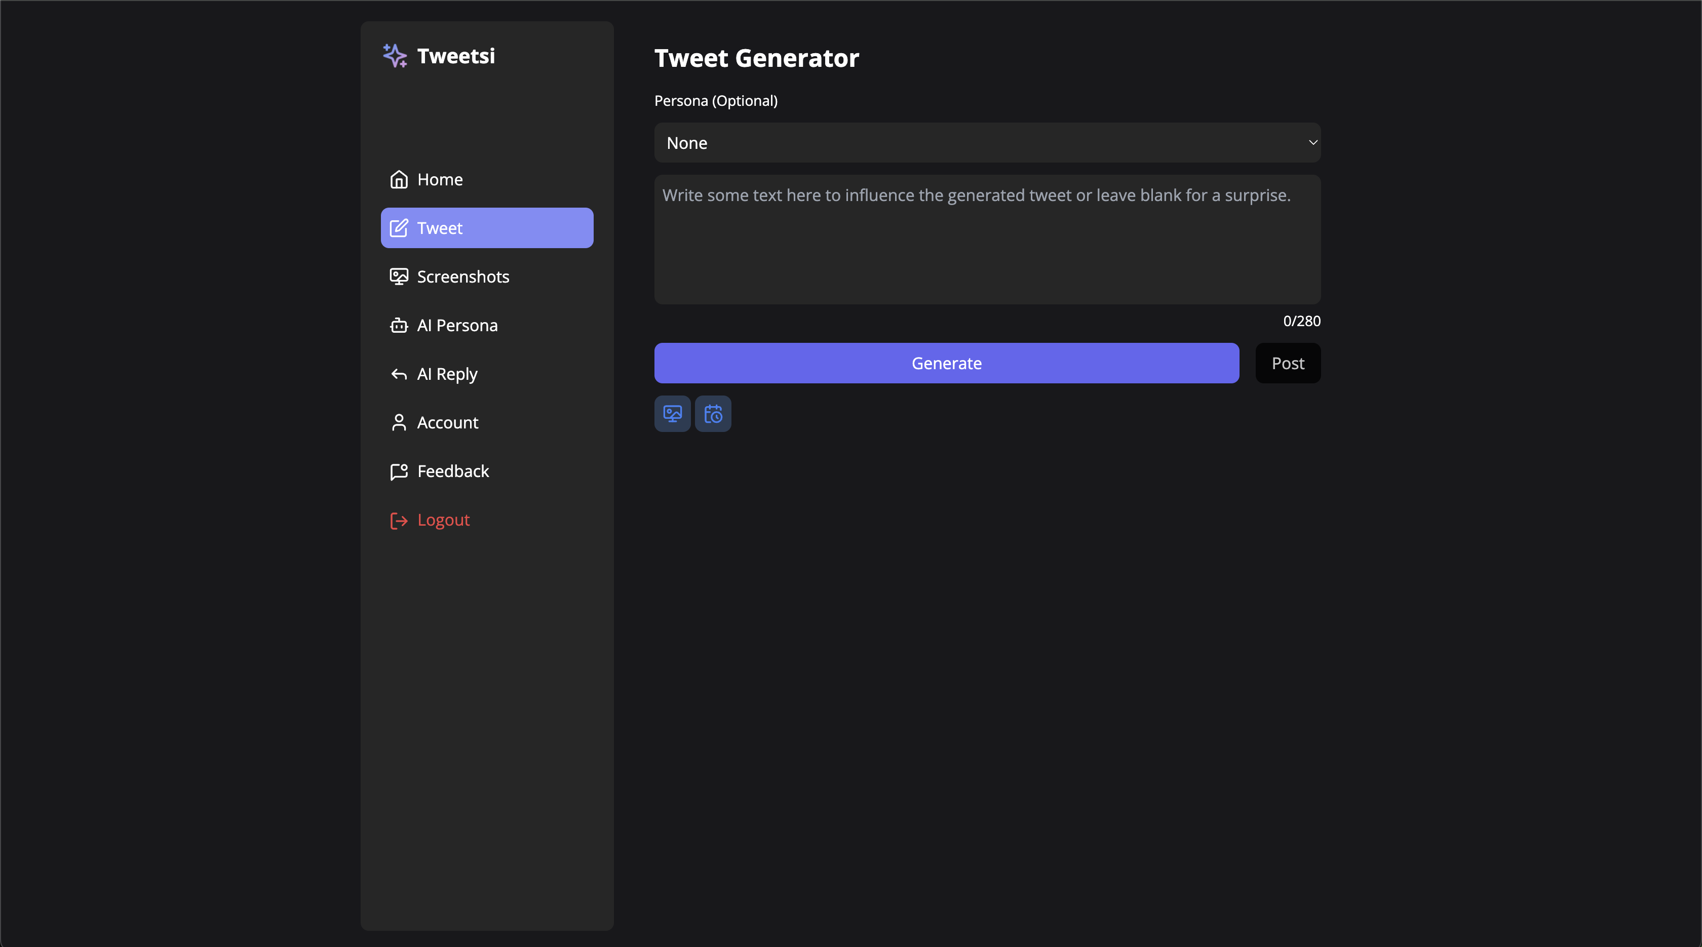Viewport: 1702px width, 947px height.
Task: Click the Tweetsi sparkle logo icon
Action: click(x=395, y=56)
